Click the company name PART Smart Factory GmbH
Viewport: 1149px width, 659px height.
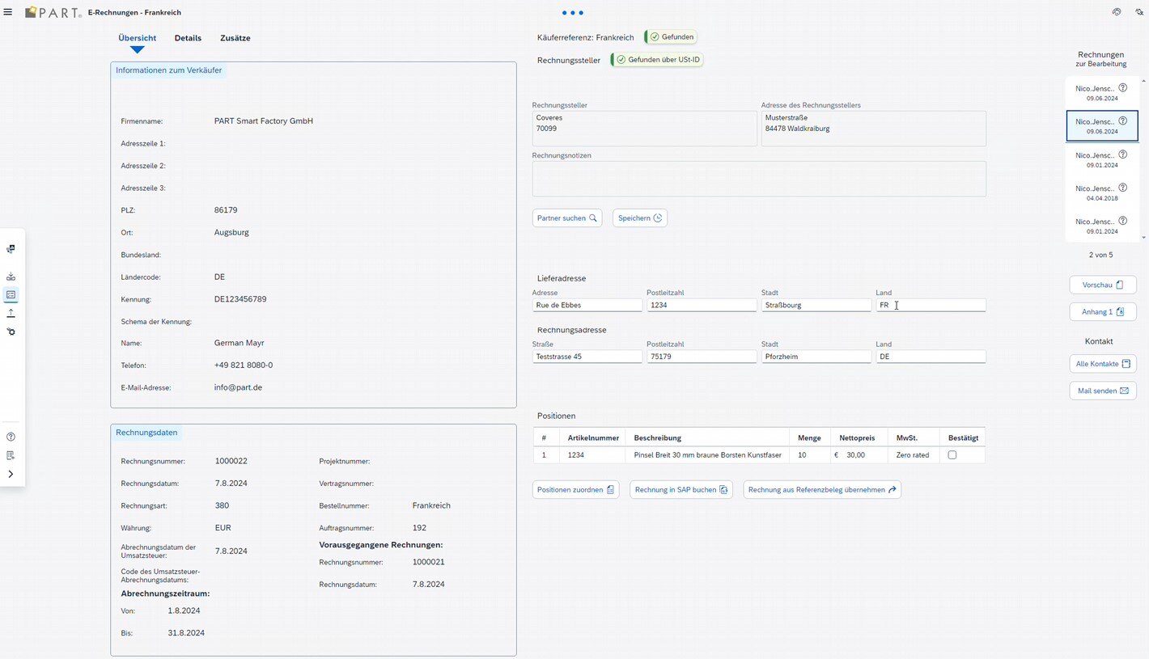pos(264,121)
